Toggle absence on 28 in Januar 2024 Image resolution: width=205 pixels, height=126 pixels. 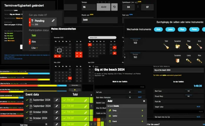(x=115, y=53)
